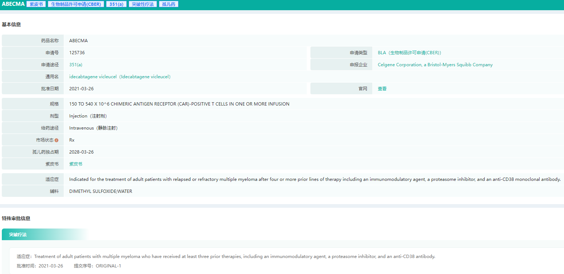Click the Rx market status value
Image resolution: width=564 pixels, height=274 pixels.
pos(72,140)
